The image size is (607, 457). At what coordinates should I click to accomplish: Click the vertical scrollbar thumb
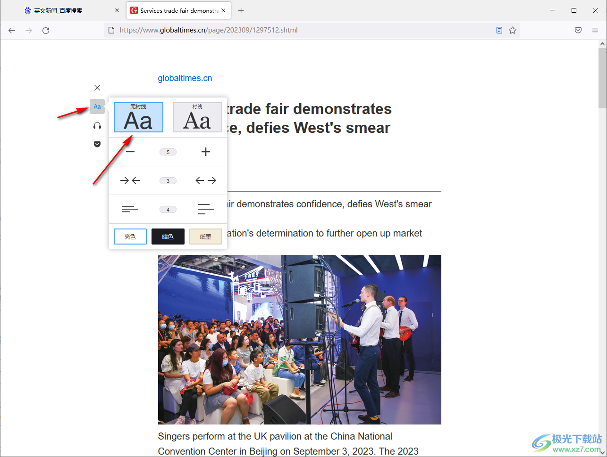(602, 78)
